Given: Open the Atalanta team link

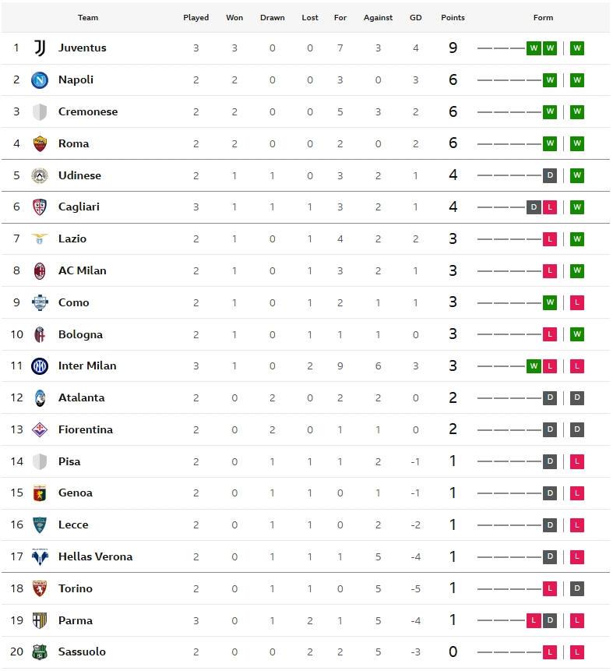Looking at the screenshot, I should tap(81, 397).
